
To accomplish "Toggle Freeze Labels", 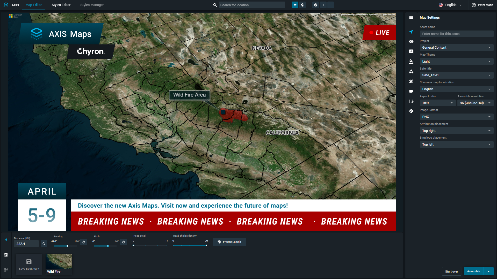I will point(229,242).
